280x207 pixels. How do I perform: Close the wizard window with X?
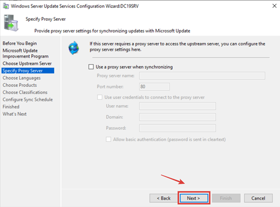point(275,6)
